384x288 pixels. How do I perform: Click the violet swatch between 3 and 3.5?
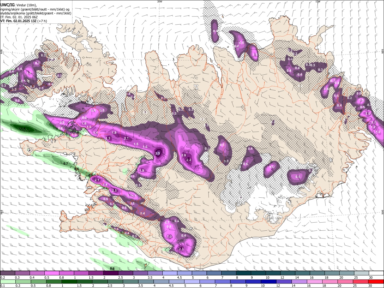click(140, 273)
